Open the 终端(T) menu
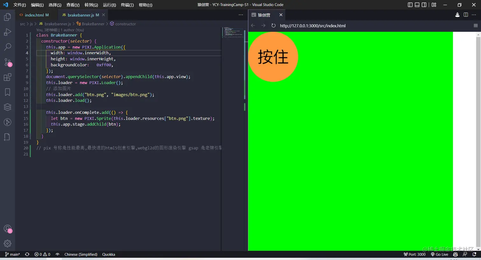This screenshot has height=260, width=481. (x=127, y=5)
